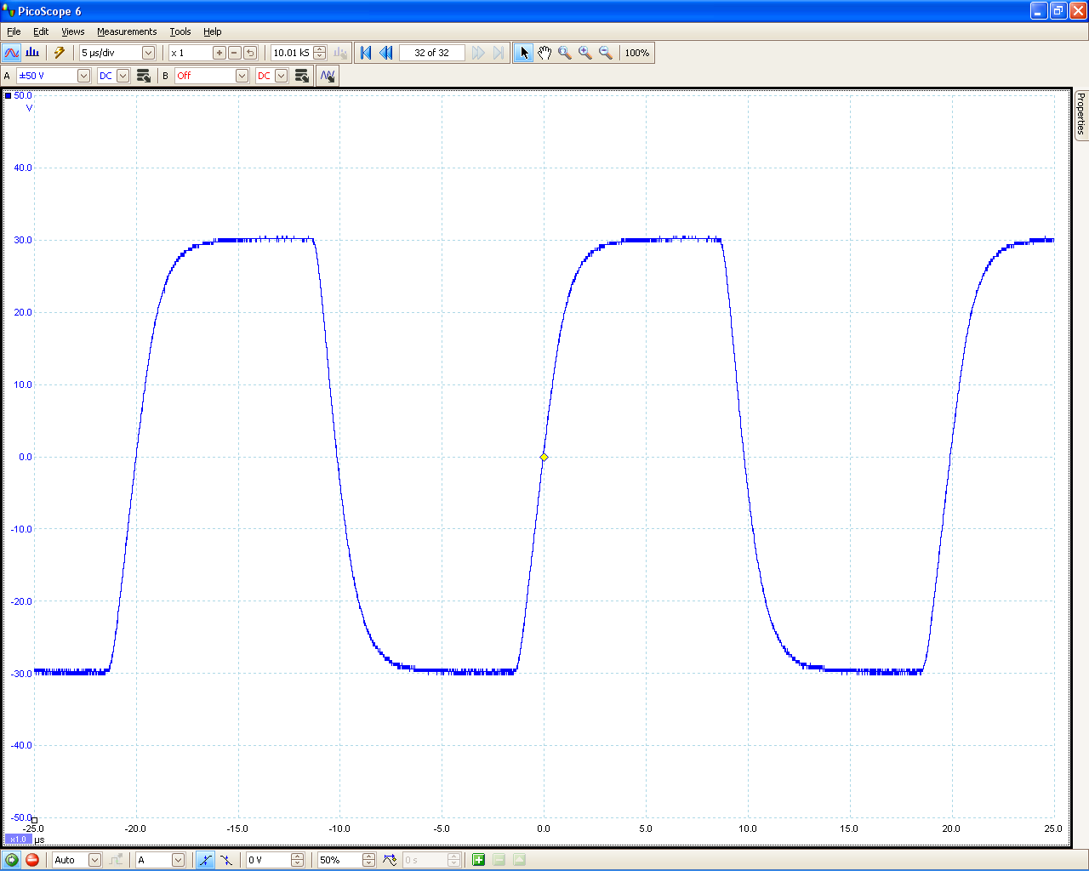This screenshot has width=1089, height=871.
Task: Open the math channels waveform icon
Action: pos(328,76)
